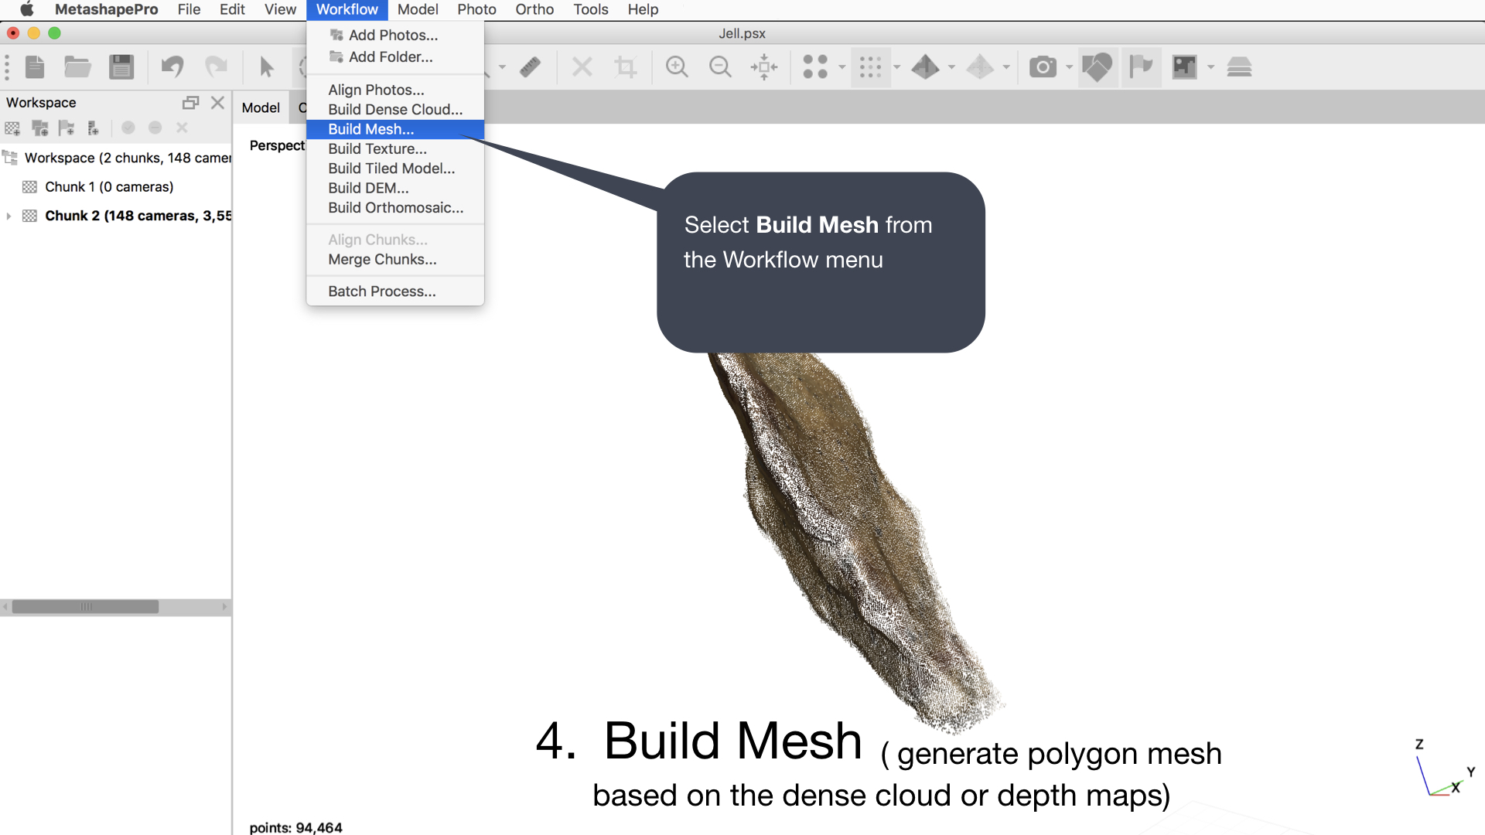Click the Save project floppy icon
The image size is (1485, 835).
click(x=121, y=67)
